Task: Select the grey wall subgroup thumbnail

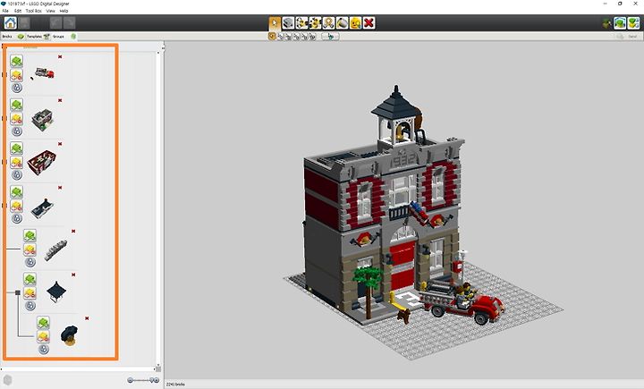Action: (55, 249)
